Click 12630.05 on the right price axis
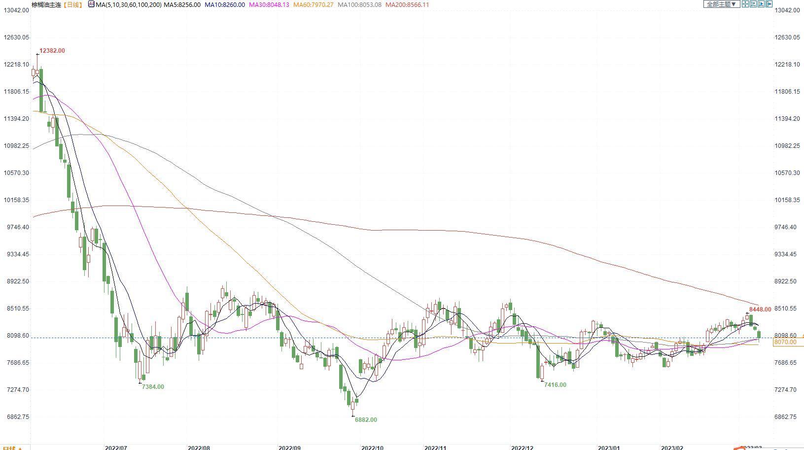 788,37
